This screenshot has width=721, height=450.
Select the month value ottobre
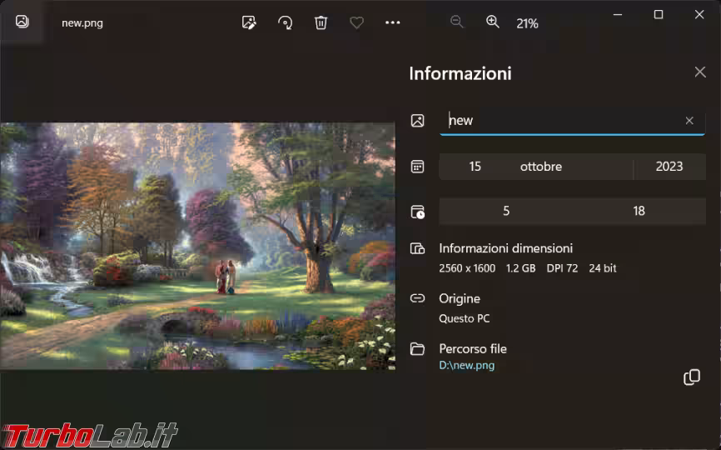tap(541, 166)
